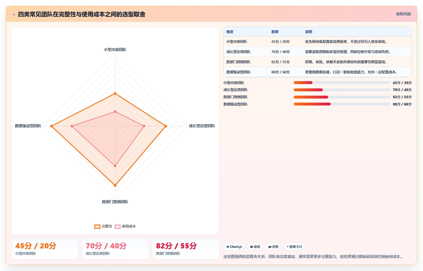
Task: Click the footer note starting with 这张图强调
Action: coord(314,257)
